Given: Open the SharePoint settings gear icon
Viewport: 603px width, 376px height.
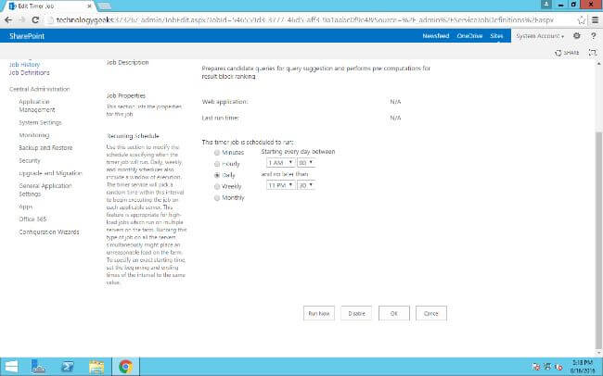Looking at the screenshot, I should coord(576,36).
